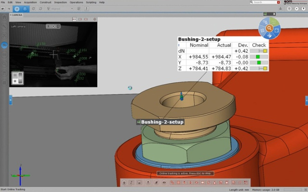Expand the right side panel handle
Image resolution: width=308 pixels, height=192 pixels.
point(306,100)
